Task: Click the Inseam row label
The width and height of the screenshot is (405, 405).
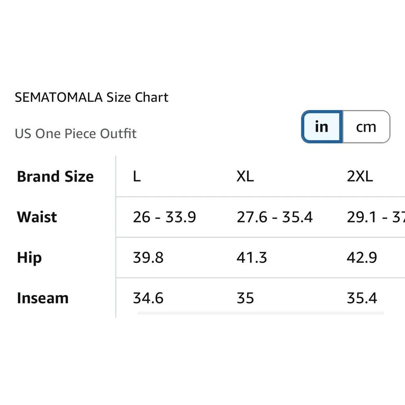Action: [x=43, y=298]
